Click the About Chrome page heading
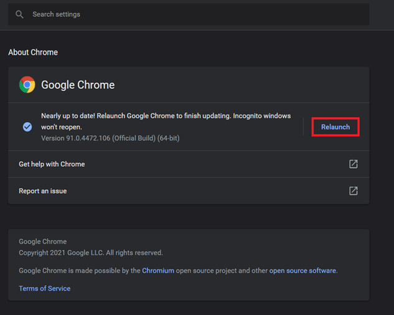394x315 pixels. 33,52
